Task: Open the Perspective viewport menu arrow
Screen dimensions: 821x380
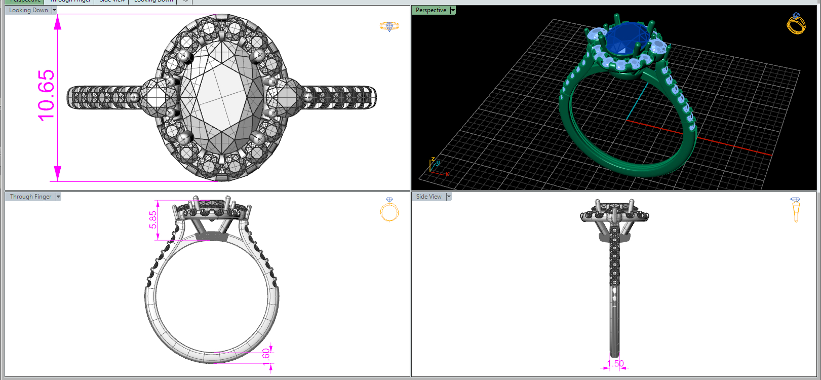Action: coord(453,10)
